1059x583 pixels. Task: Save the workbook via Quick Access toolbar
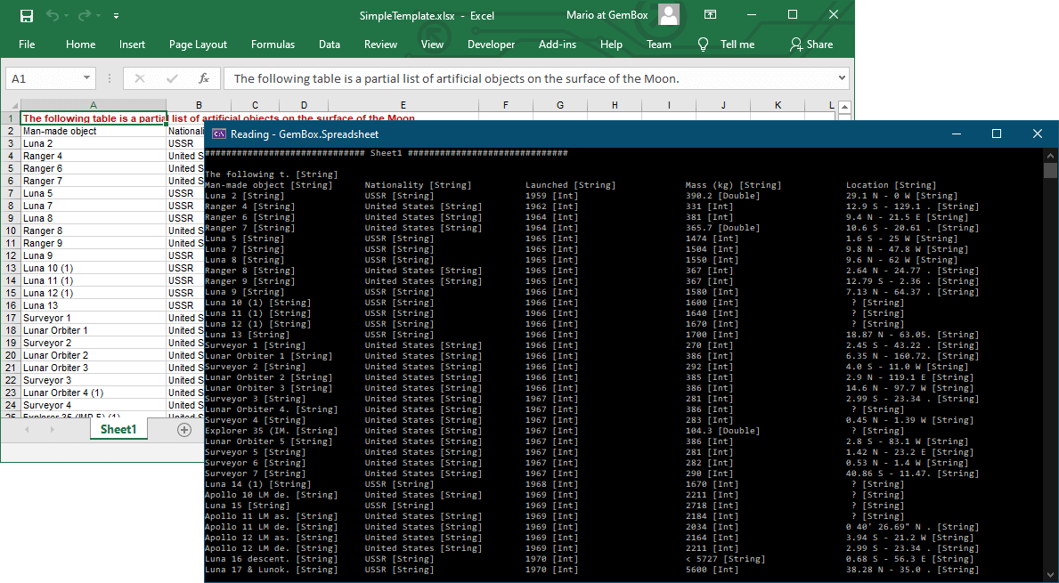pyautogui.click(x=27, y=13)
